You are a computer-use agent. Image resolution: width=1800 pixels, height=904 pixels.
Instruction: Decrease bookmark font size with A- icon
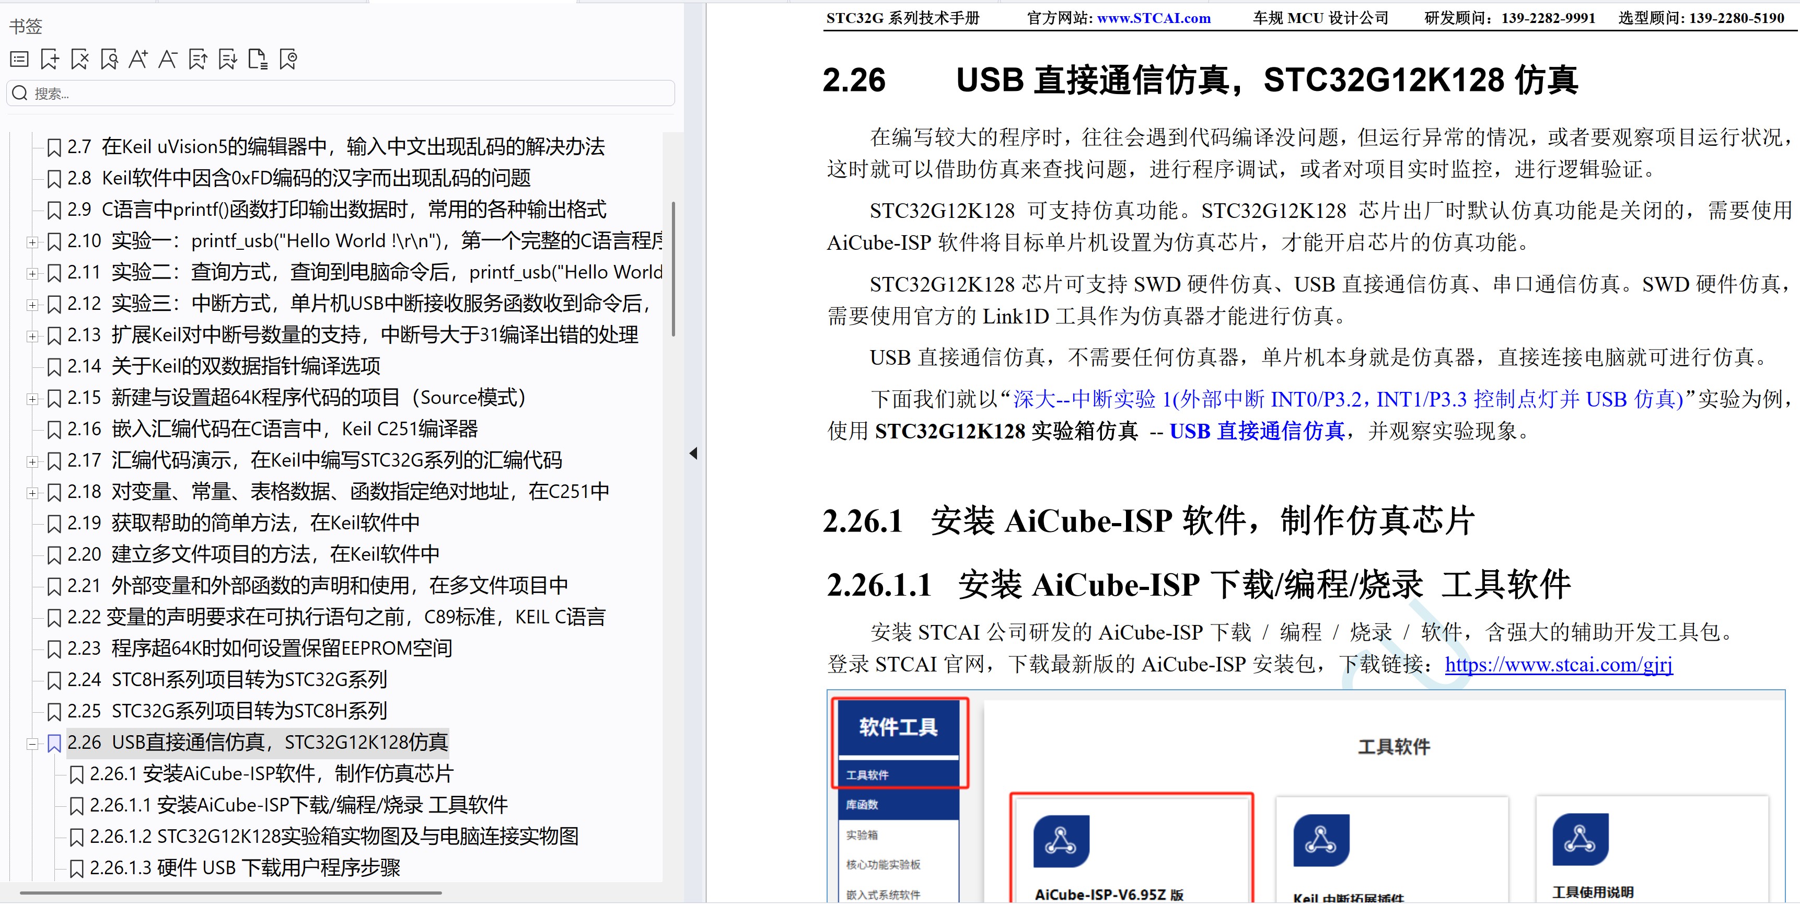pyautogui.click(x=168, y=60)
